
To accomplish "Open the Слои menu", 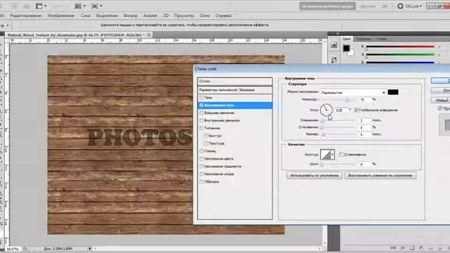I will click(x=85, y=15).
